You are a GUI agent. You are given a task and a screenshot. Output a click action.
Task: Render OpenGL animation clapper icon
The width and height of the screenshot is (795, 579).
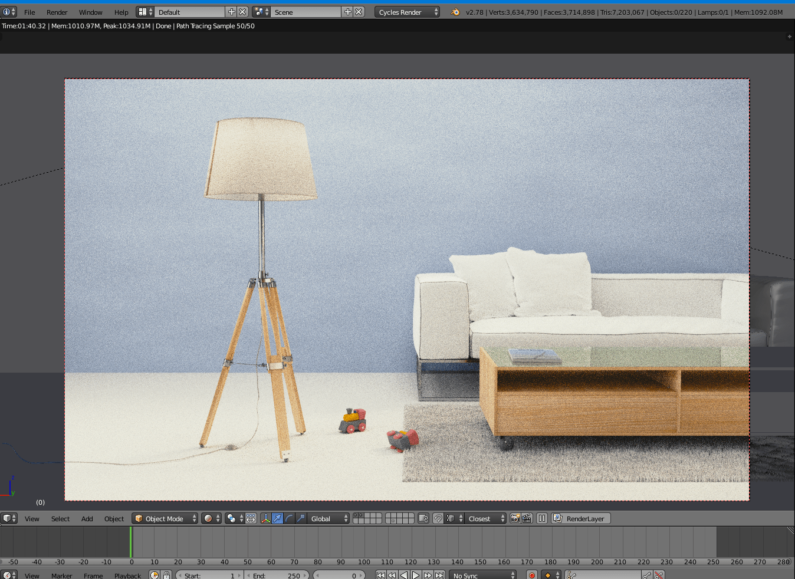(527, 518)
